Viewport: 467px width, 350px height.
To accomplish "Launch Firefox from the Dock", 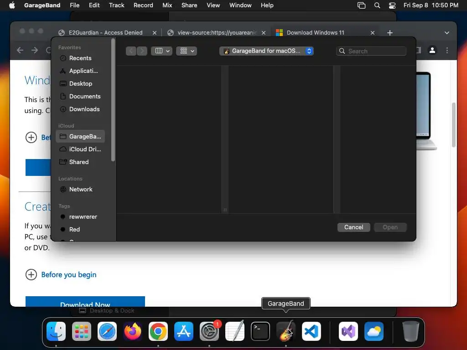I will [x=133, y=331].
